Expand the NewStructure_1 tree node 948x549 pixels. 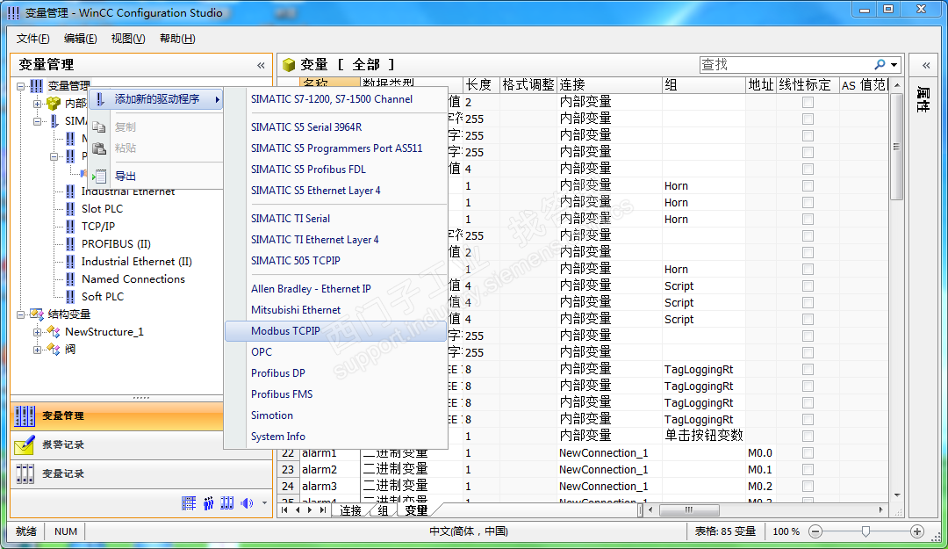click(38, 332)
